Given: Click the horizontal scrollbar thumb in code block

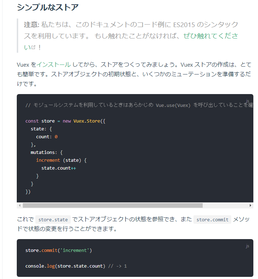Looking at the screenshot, I should click(112, 206).
